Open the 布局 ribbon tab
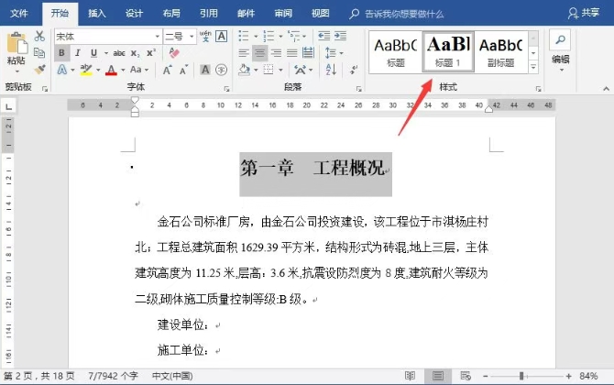The height and width of the screenshot is (385, 614). [x=170, y=13]
